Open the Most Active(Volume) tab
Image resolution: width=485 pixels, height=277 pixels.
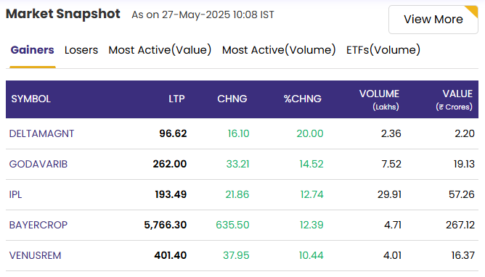pos(279,50)
